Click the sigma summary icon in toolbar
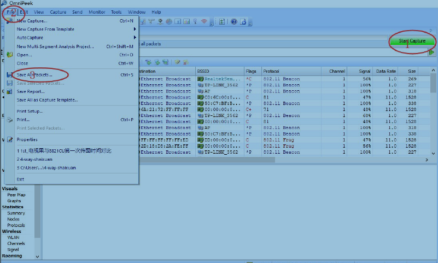The height and width of the screenshot is (263, 438). [x=178, y=21]
